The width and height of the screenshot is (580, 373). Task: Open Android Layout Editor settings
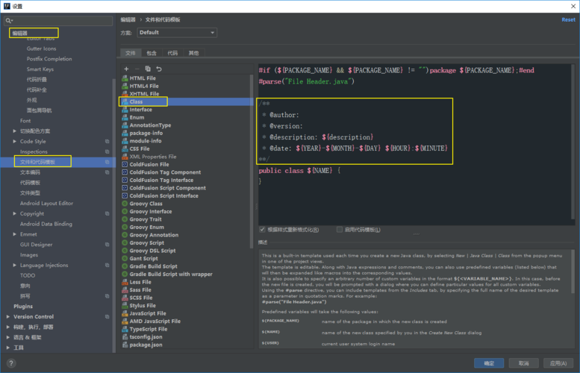(x=46, y=203)
